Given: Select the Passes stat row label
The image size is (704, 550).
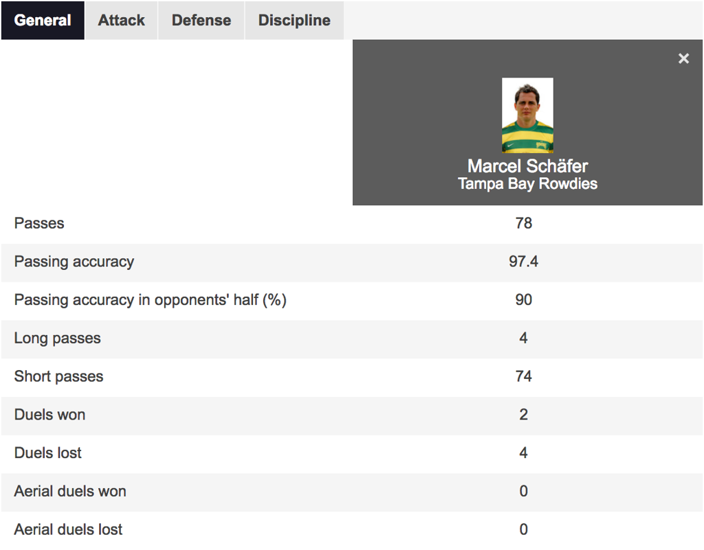Looking at the screenshot, I should (x=39, y=223).
